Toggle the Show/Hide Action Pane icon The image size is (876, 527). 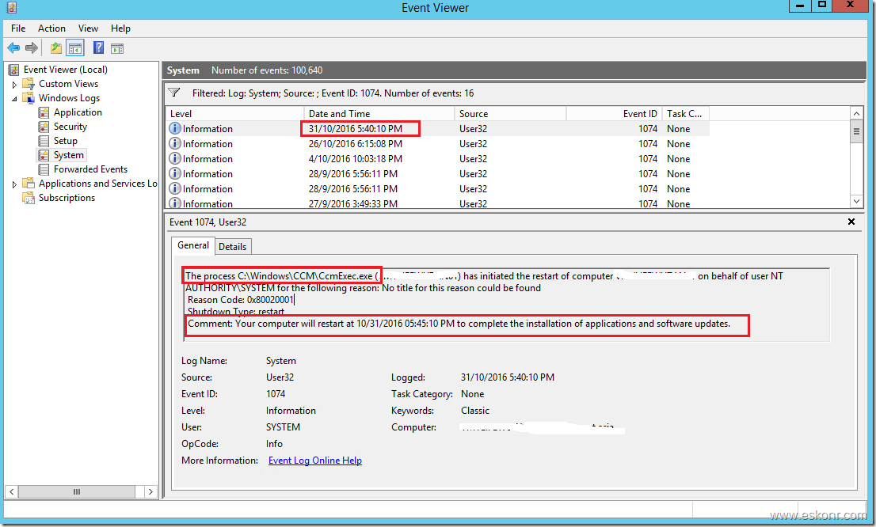coord(117,47)
